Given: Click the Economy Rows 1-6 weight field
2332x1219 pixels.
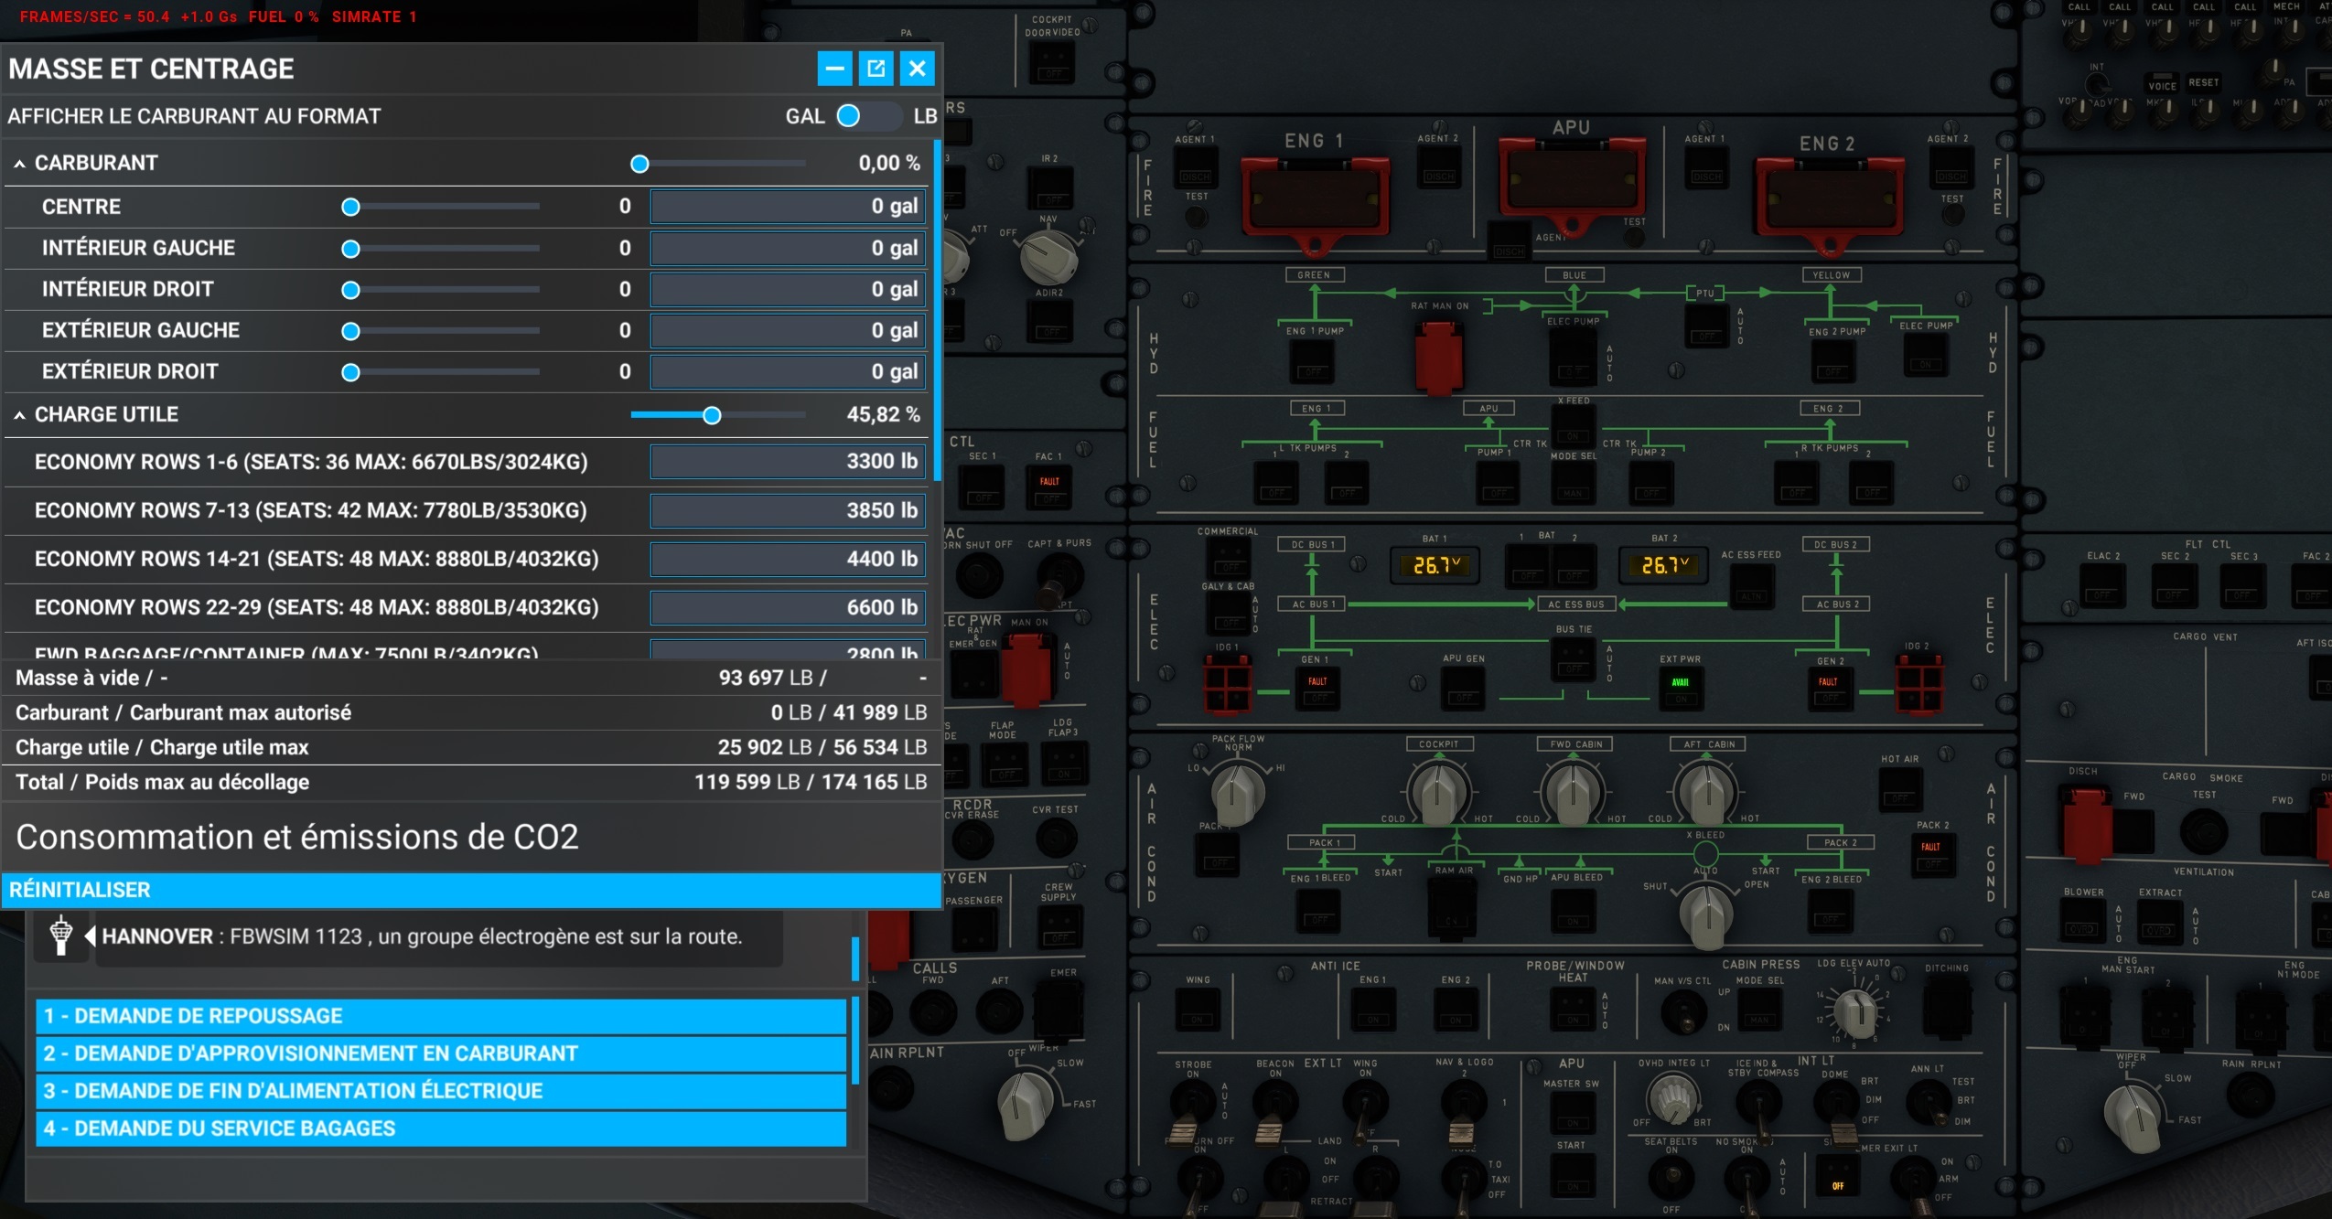Looking at the screenshot, I should (787, 461).
